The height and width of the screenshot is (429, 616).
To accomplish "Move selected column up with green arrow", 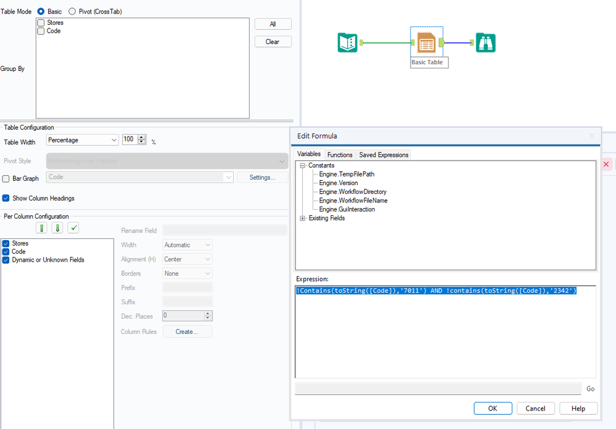I will coord(42,228).
